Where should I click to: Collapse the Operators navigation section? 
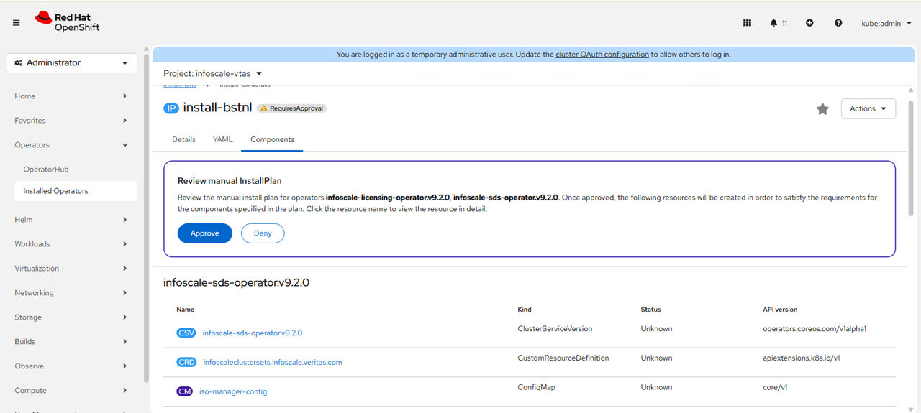(x=71, y=145)
